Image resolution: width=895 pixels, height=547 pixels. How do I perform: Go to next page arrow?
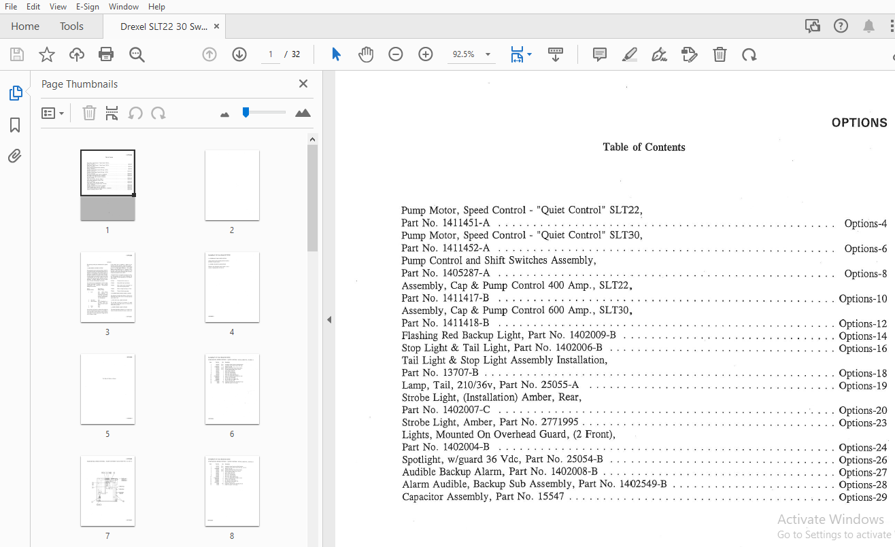click(239, 54)
